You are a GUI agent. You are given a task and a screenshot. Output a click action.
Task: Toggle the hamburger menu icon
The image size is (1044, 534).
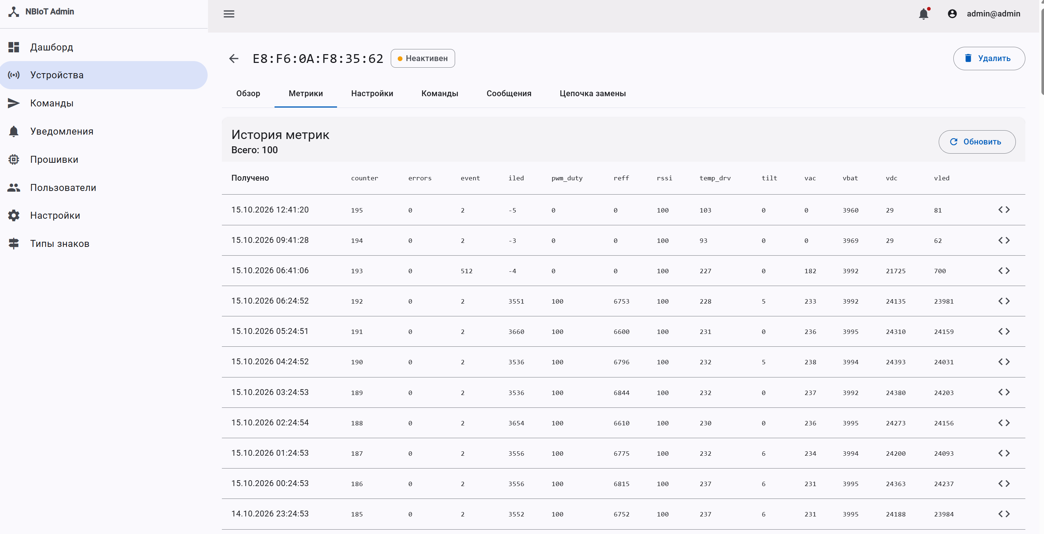pos(229,14)
